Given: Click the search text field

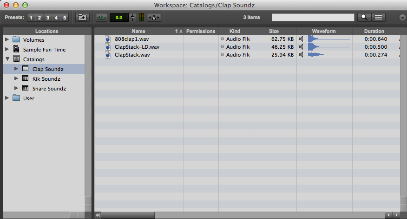Looking at the screenshot, I should [313, 17].
